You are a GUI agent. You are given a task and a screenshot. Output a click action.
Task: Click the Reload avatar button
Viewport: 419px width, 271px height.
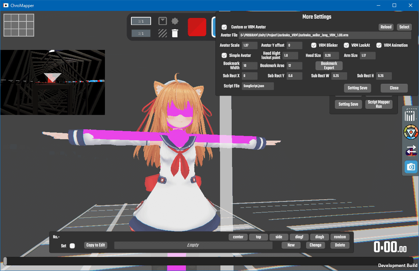point(386,27)
